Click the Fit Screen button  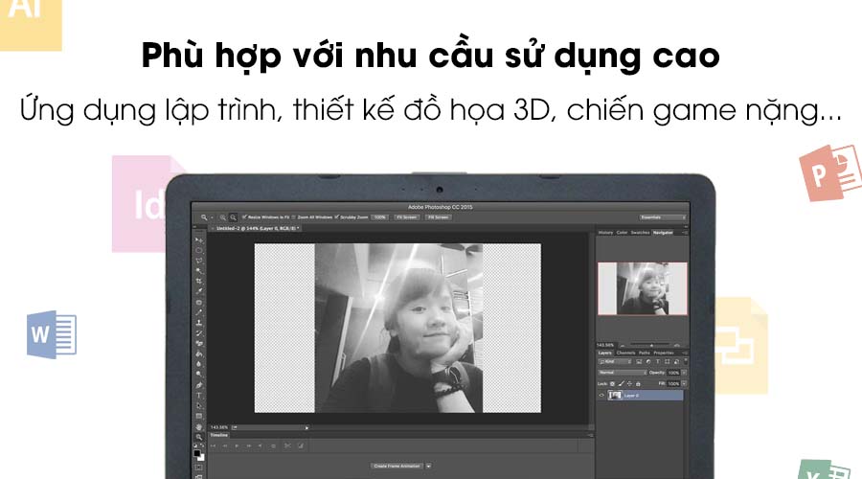pyautogui.click(x=407, y=217)
